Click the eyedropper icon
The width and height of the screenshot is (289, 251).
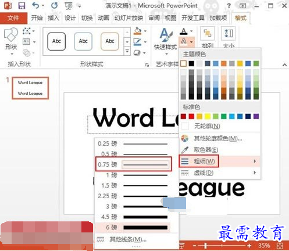point(185,150)
